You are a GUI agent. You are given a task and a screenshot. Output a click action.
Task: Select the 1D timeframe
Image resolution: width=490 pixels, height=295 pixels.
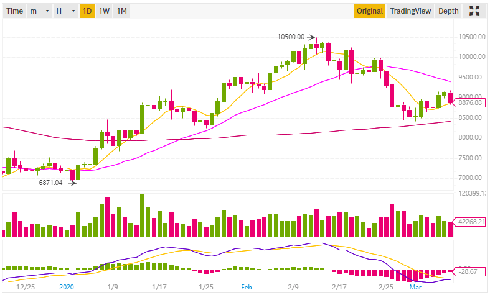87,11
